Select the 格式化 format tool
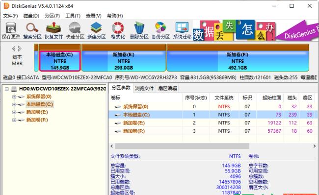This screenshot has height=195, width=319. (x=118, y=31)
